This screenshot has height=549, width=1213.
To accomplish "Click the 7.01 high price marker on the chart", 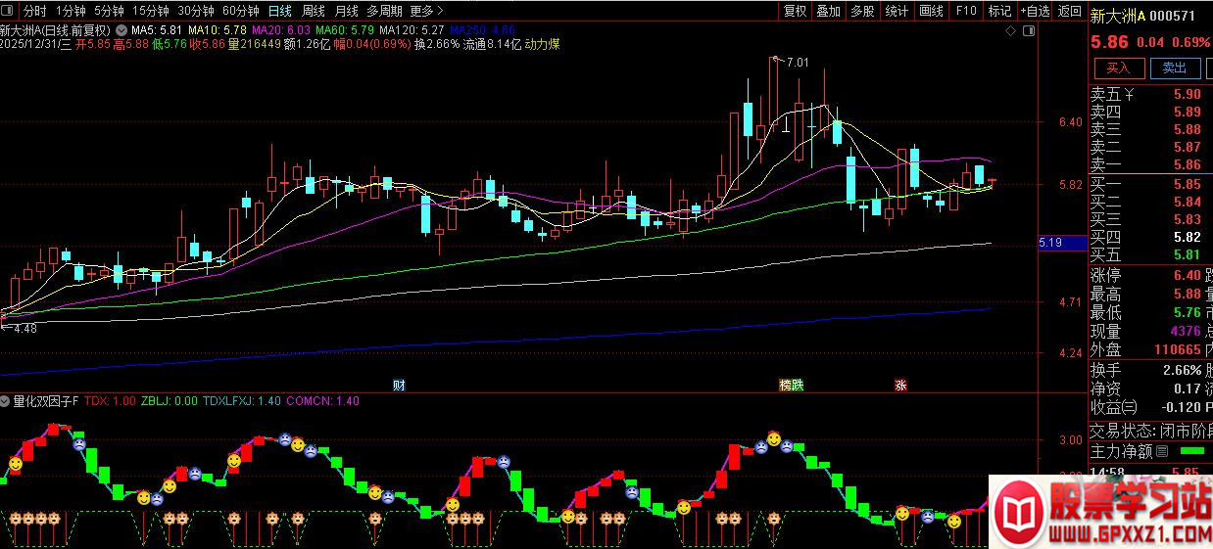I will pos(797,63).
